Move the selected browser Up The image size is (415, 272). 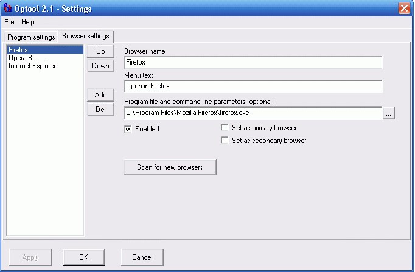coord(100,51)
